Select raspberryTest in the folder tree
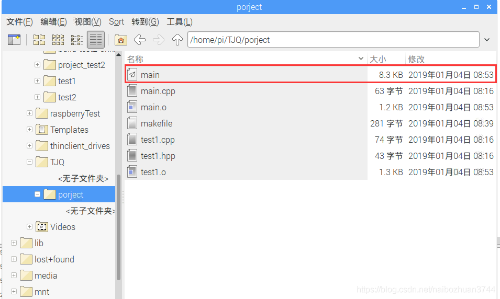Viewport: 500px width, 299px height. click(x=75, y=113)
